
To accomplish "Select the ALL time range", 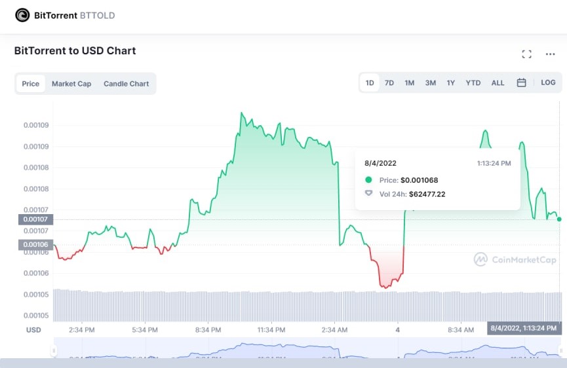I will [x=498, y=83].
